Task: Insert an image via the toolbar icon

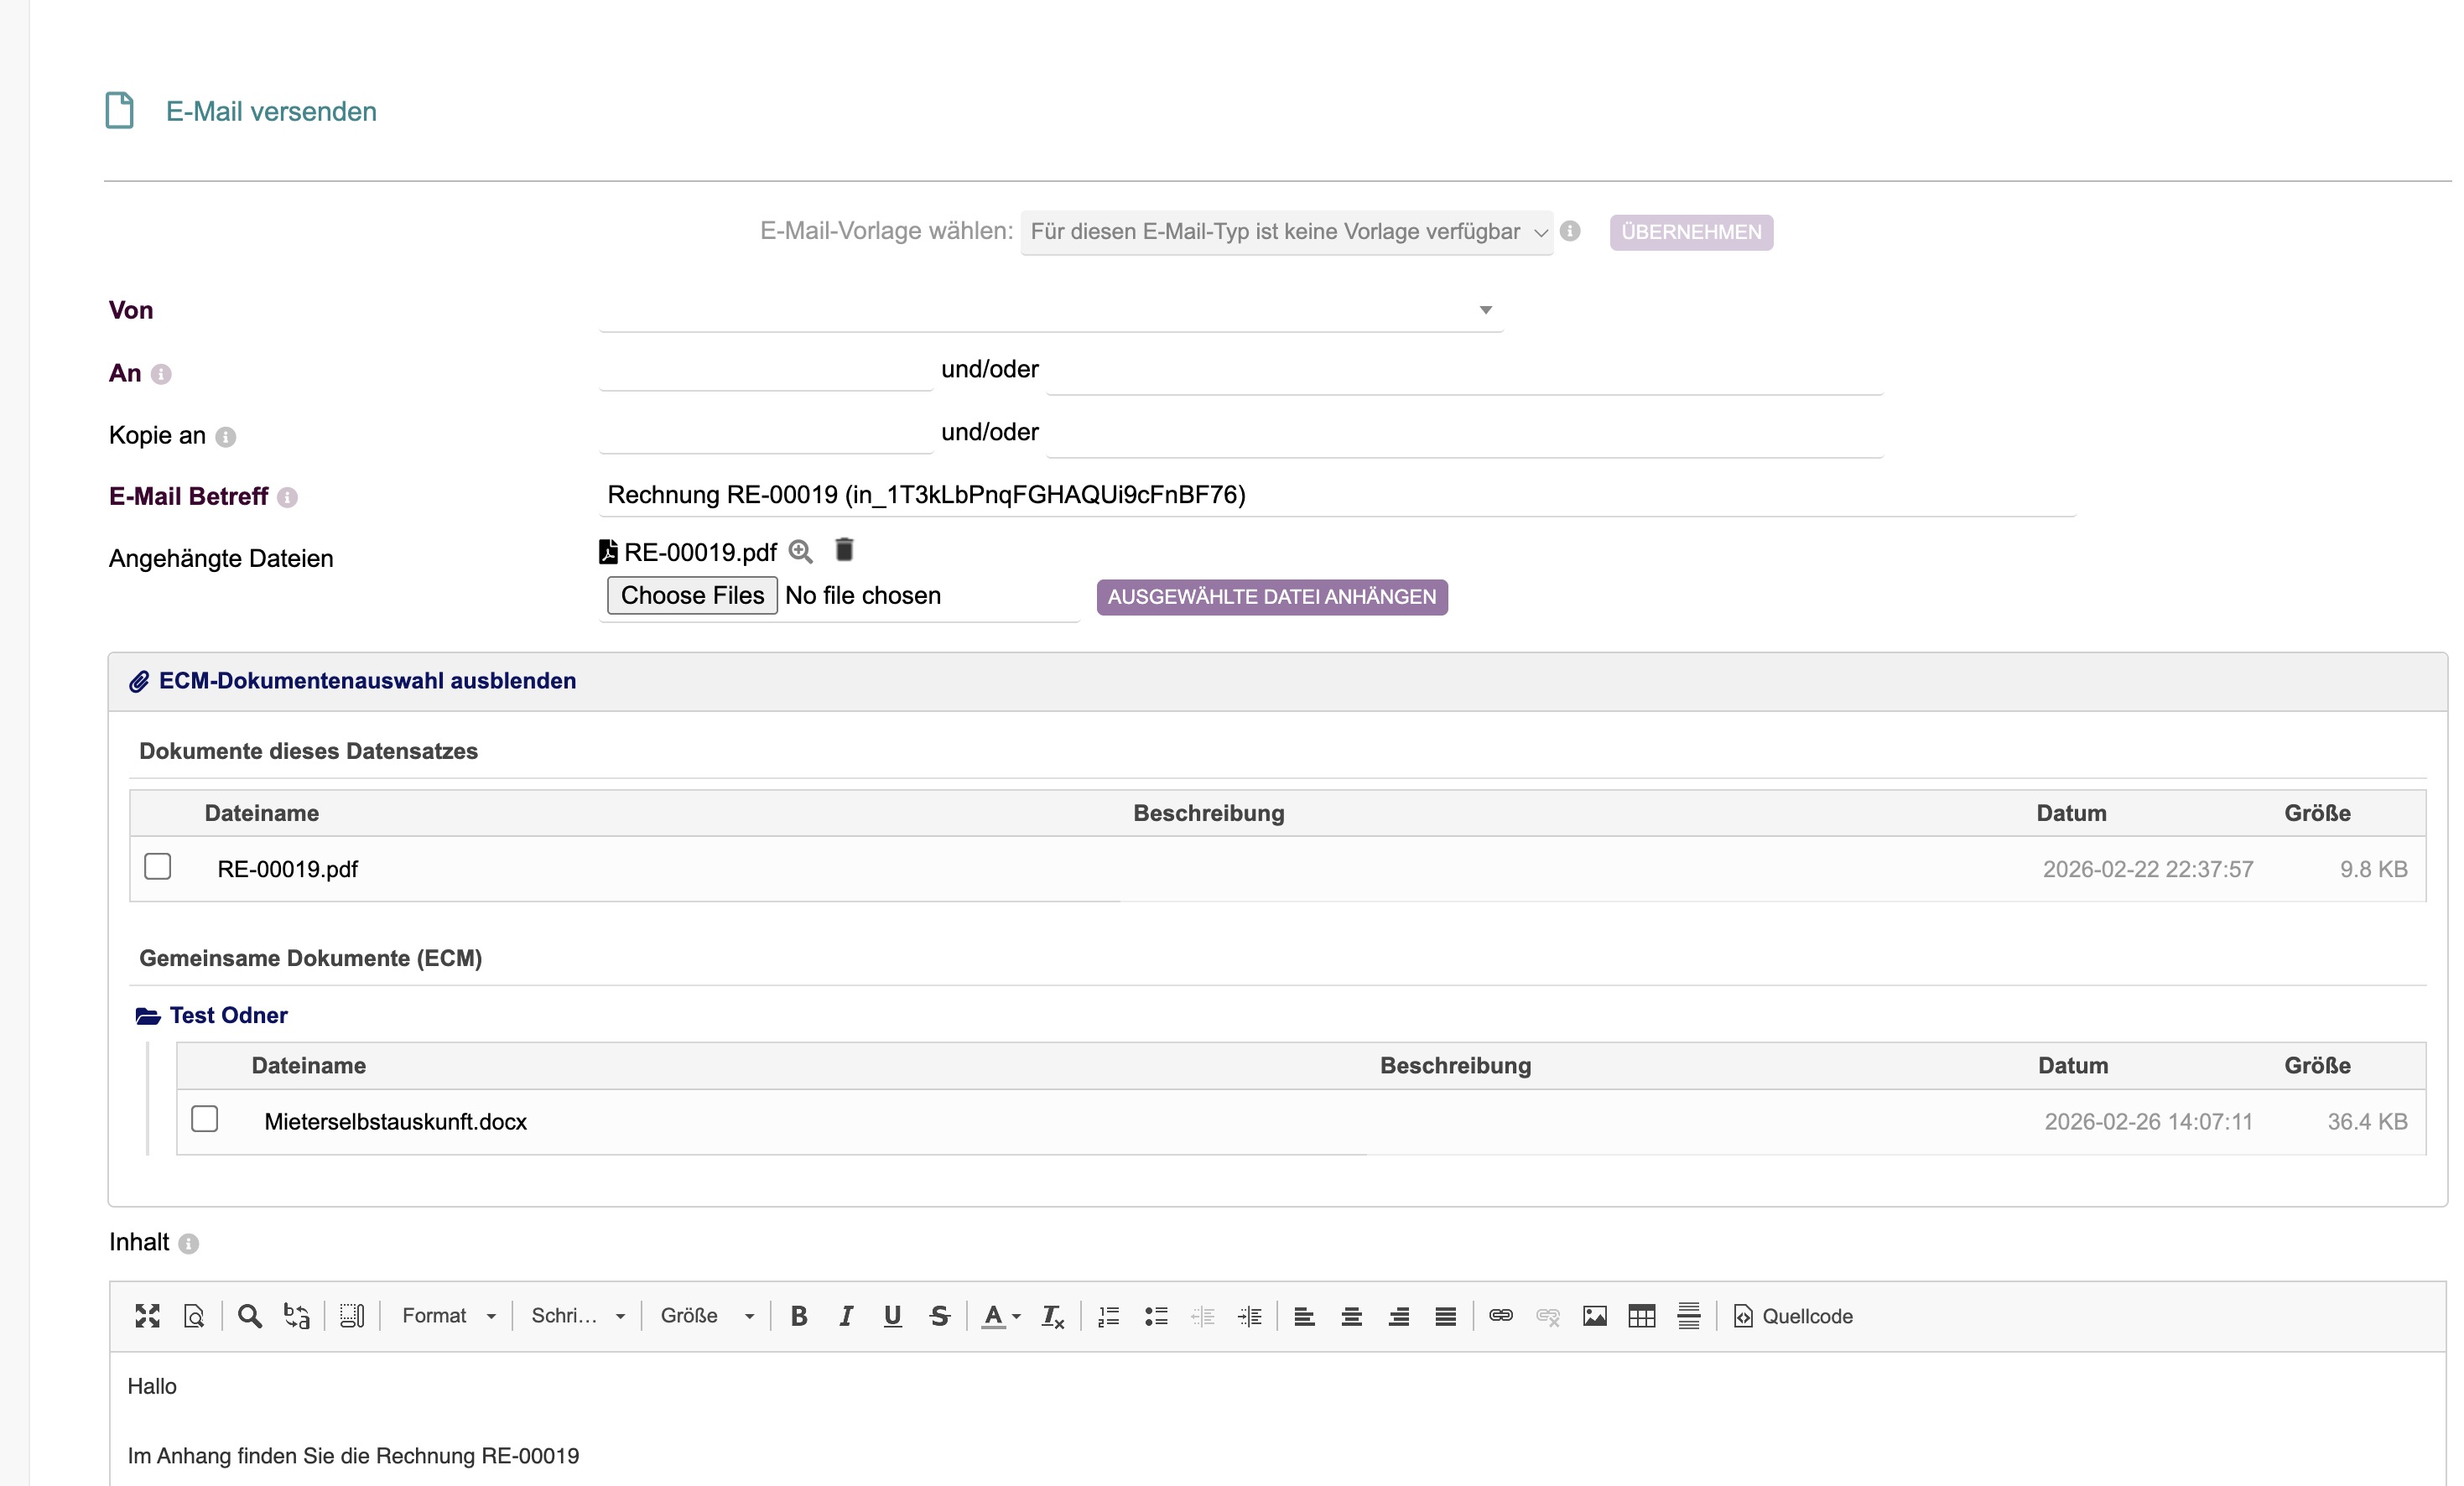Action: (1594, 1316)
